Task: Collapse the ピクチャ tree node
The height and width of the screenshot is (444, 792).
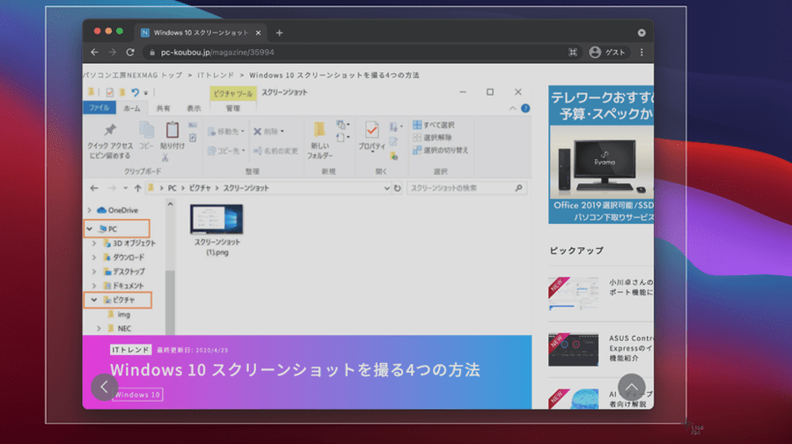Action: coord(94,300)
